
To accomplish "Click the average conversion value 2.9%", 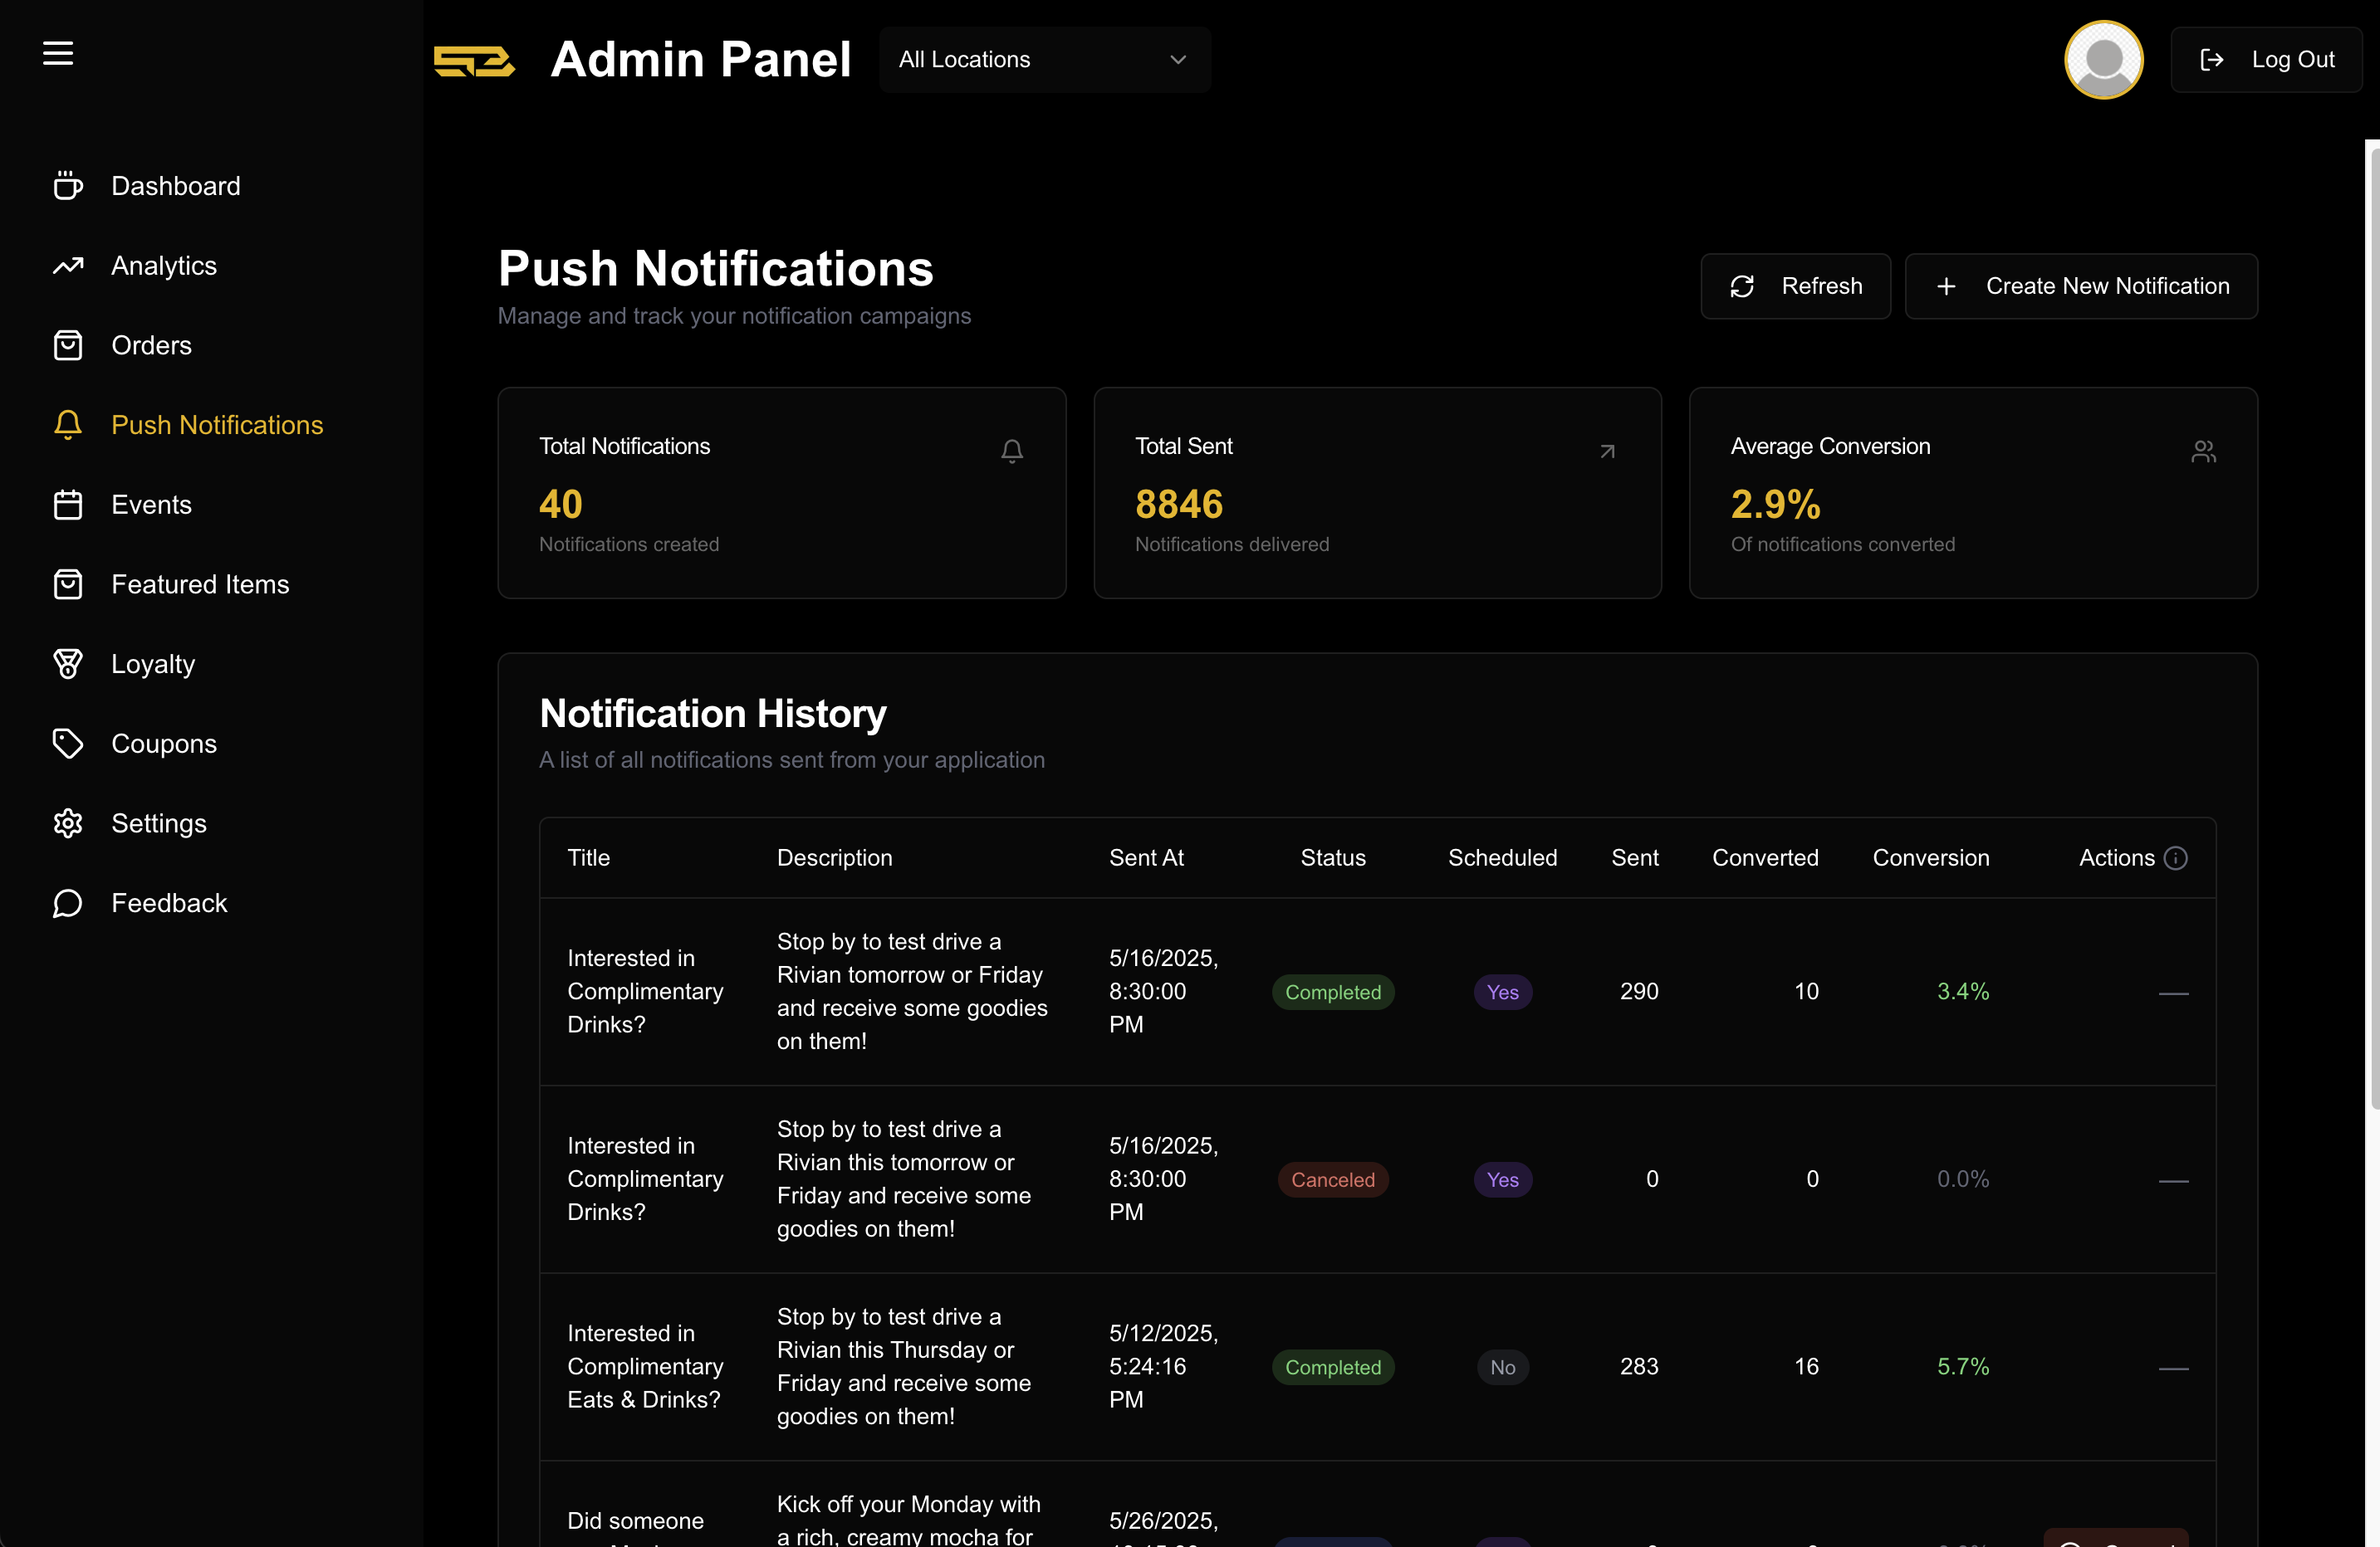I will coord(1776,504).
